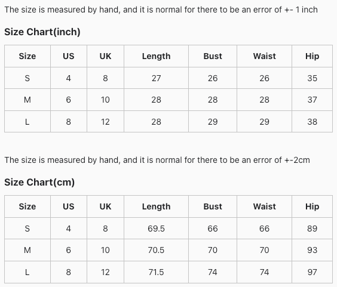Click the +-2cm measurement error note
Viewport: 337px width, 287px height.
coord(157,160)
